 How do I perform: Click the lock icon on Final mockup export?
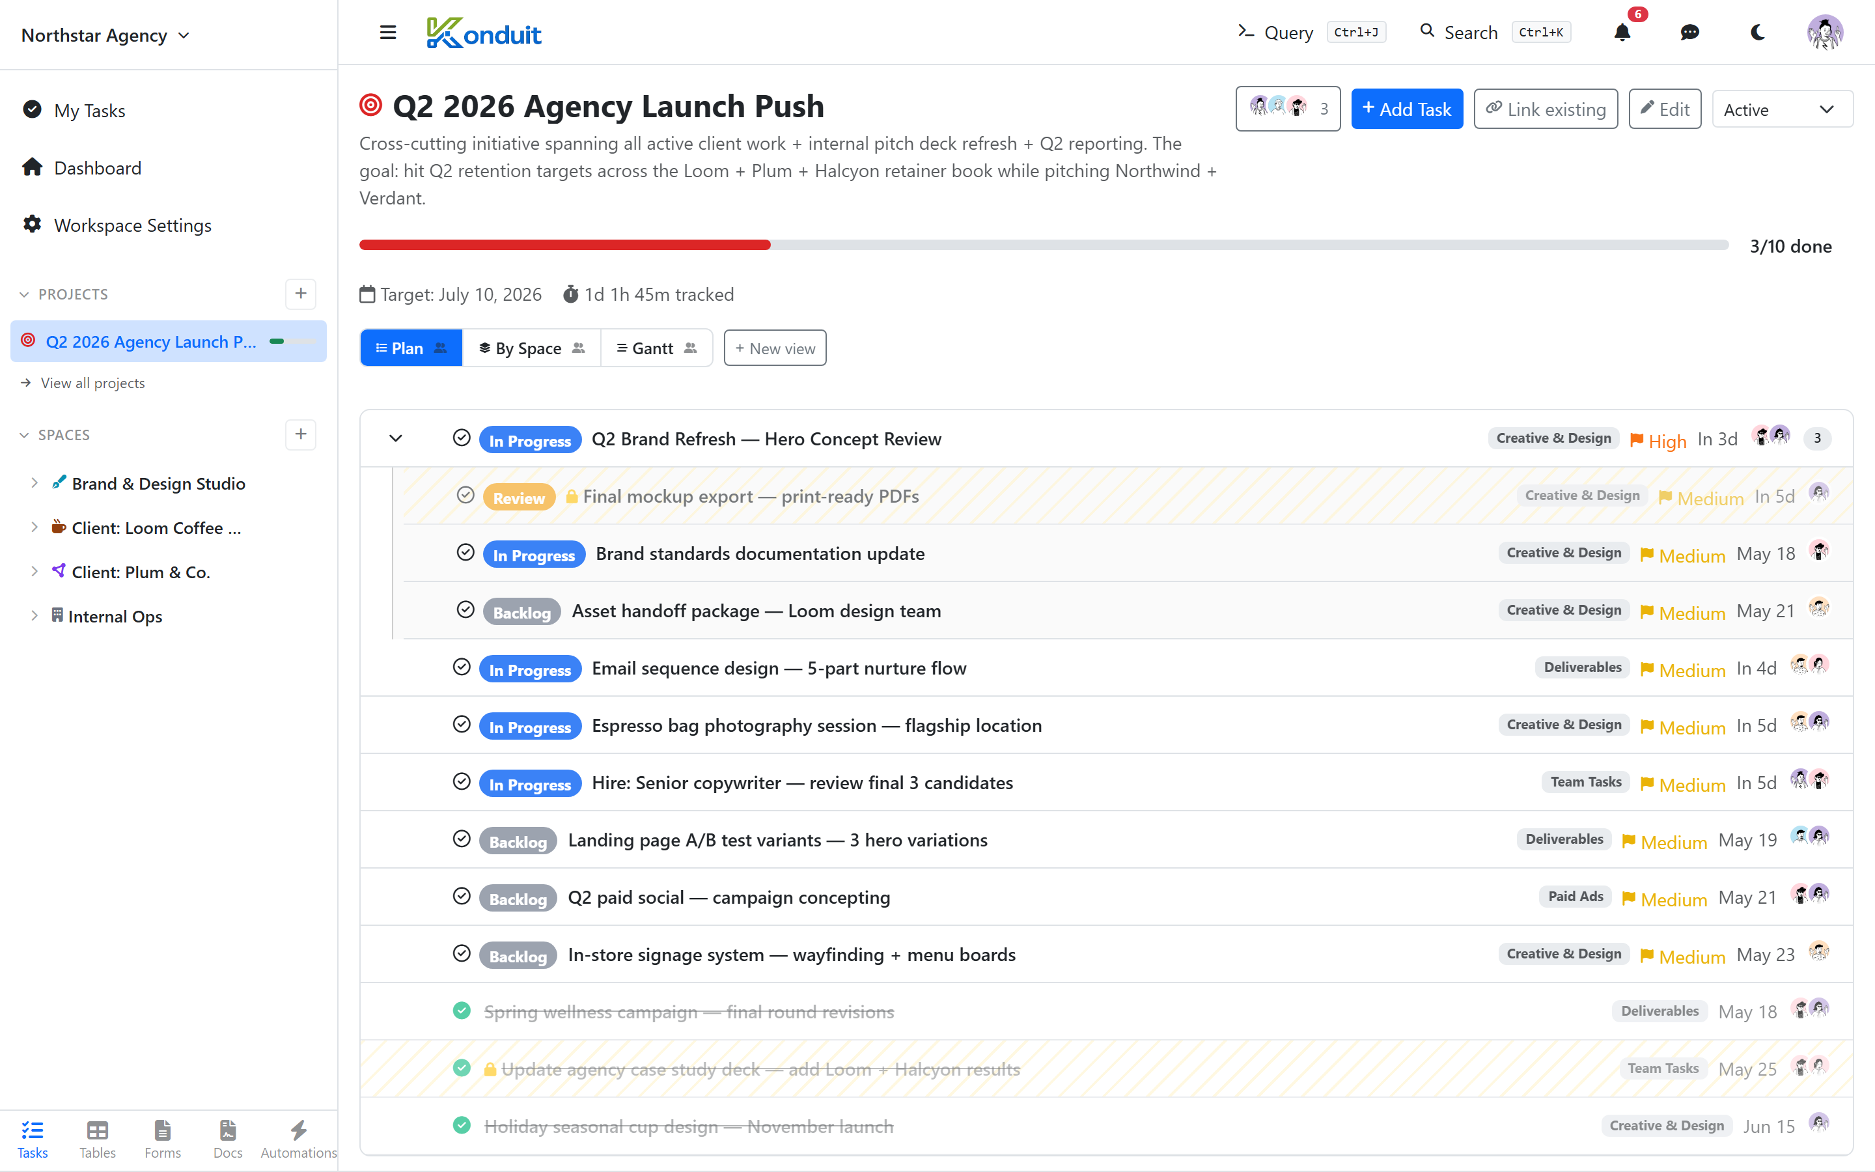click(x=572, y=496)
